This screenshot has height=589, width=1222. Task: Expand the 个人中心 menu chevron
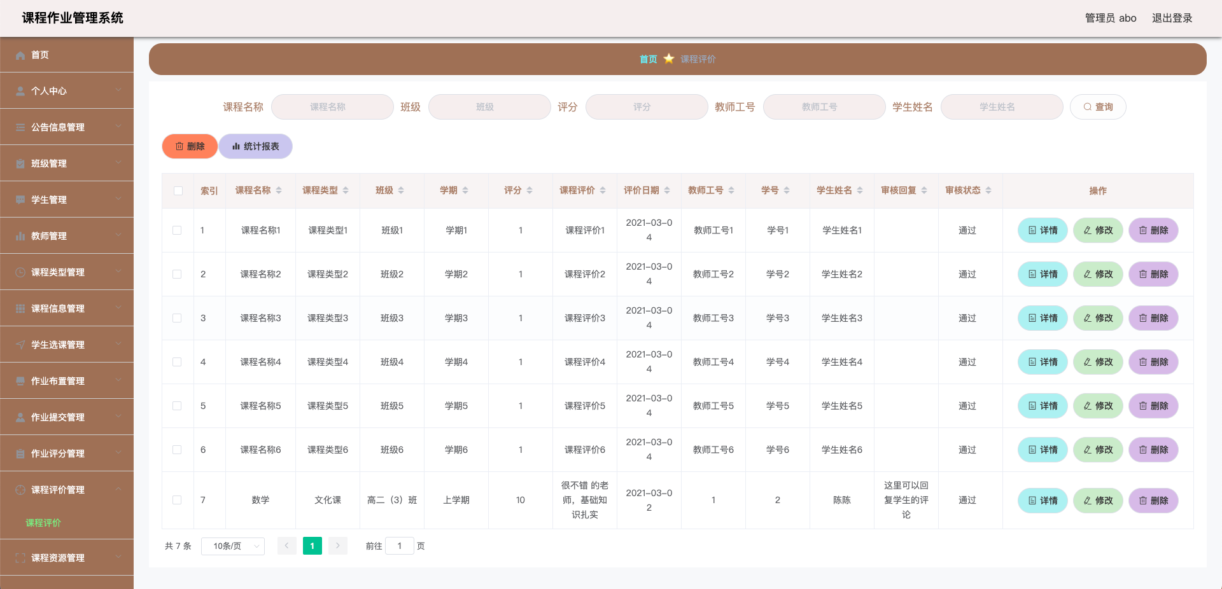click(118, 90)
